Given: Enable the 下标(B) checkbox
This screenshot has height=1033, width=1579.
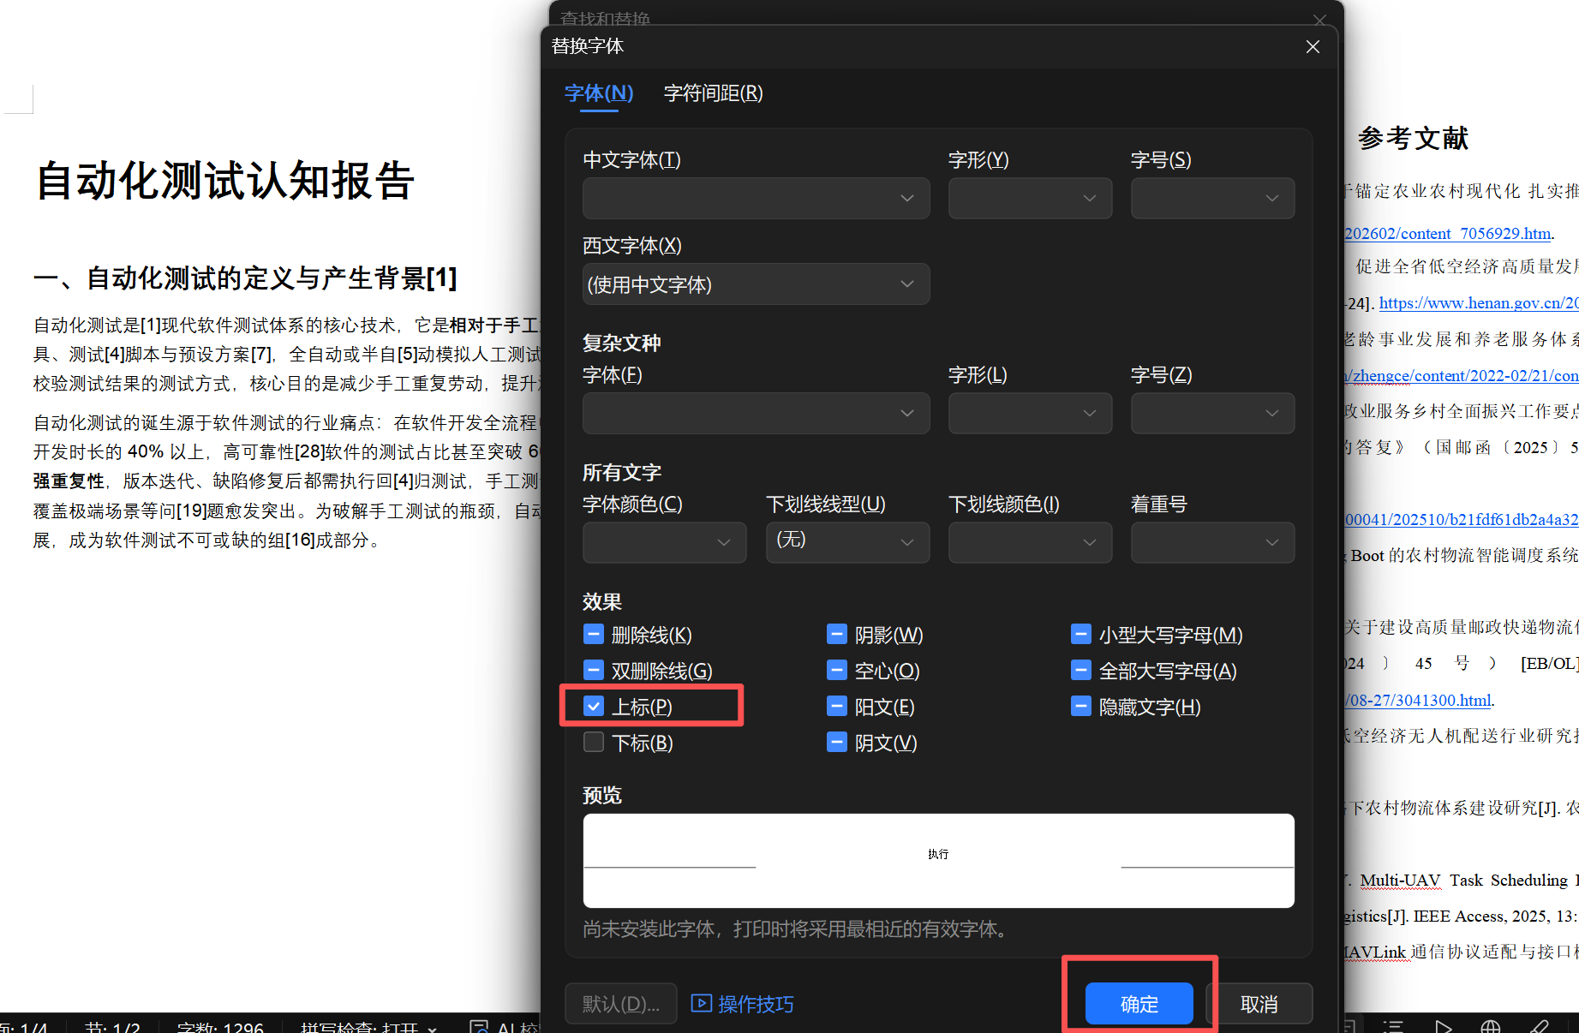Looking at the screenshot, I should pyautogui.click(x=594, y=742).
